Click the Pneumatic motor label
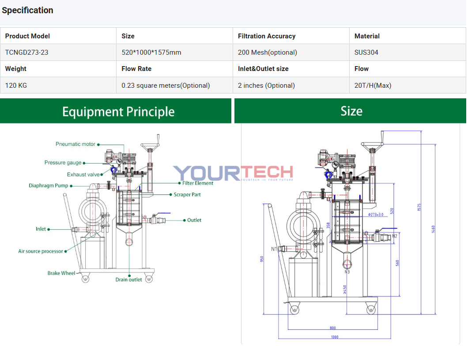Screen dimensions: 468x347 pos(75,144)
